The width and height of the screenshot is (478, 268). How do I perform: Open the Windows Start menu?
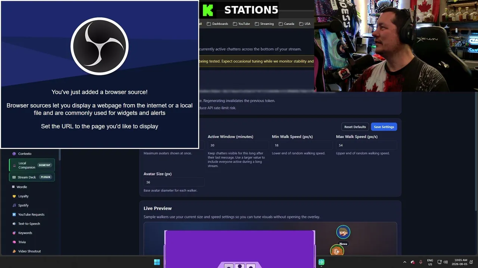(x=157, y=262)
